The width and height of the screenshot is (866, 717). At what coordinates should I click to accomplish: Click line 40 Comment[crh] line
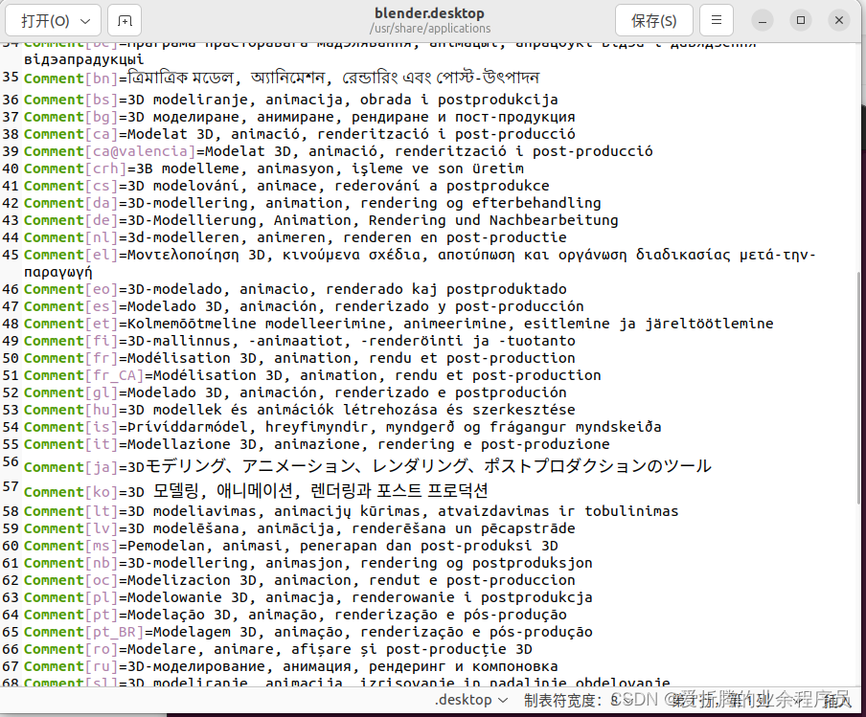coord(274,168)
